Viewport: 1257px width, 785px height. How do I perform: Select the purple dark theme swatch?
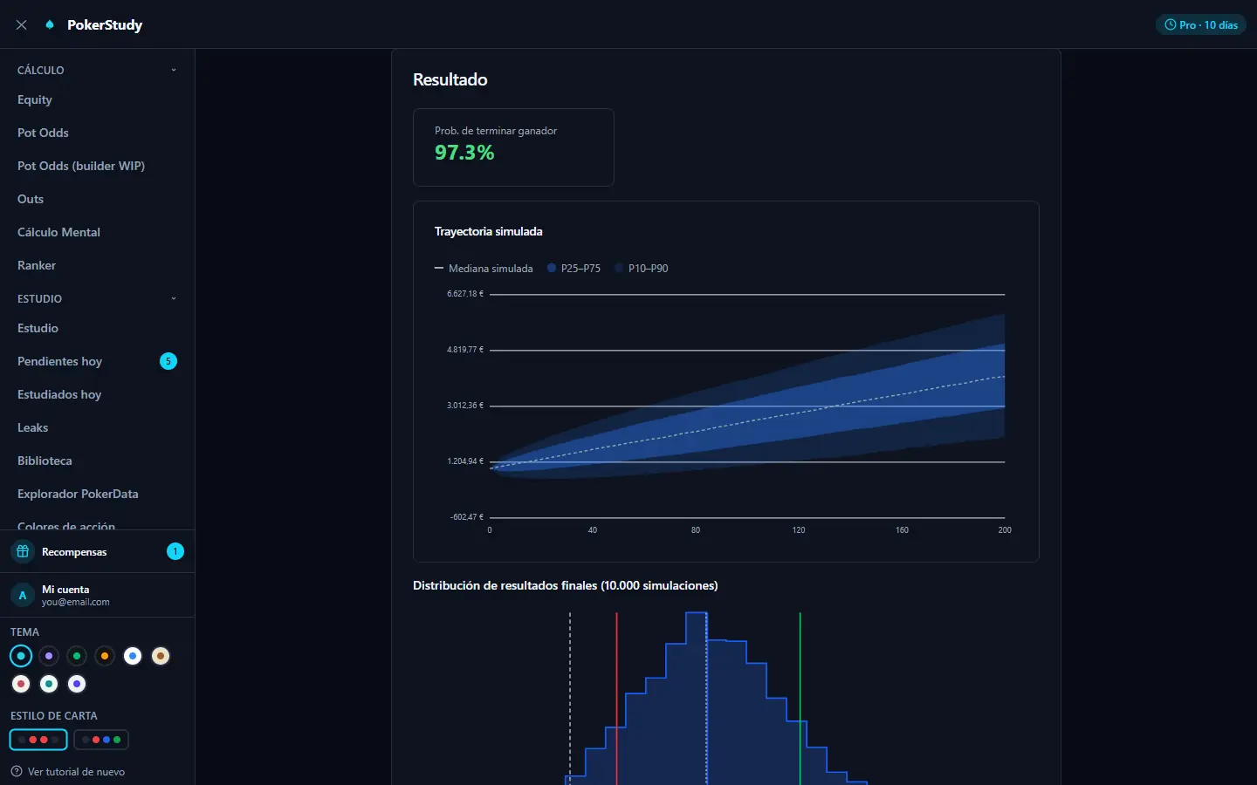49,656
